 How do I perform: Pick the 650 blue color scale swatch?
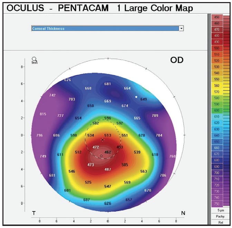coord(217,142)
